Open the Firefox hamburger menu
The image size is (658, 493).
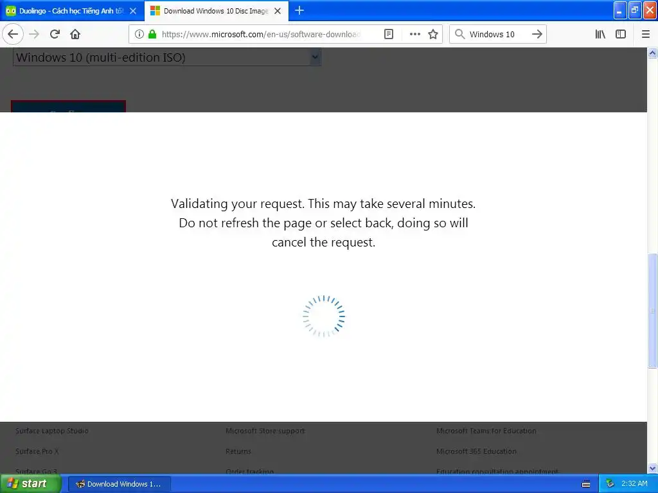tap(645, 34)
